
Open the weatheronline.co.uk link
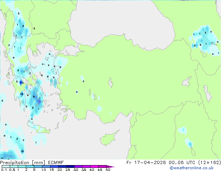tap(191, 168)
